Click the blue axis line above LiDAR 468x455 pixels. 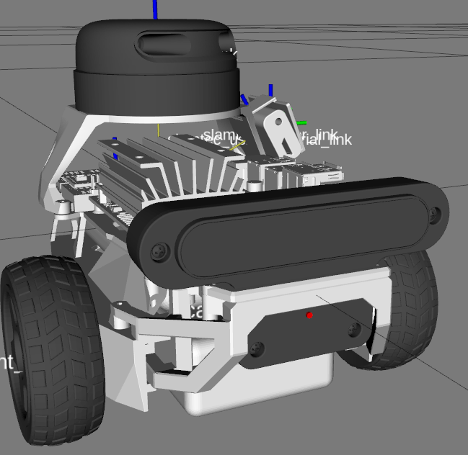click(x=155, y=9)
